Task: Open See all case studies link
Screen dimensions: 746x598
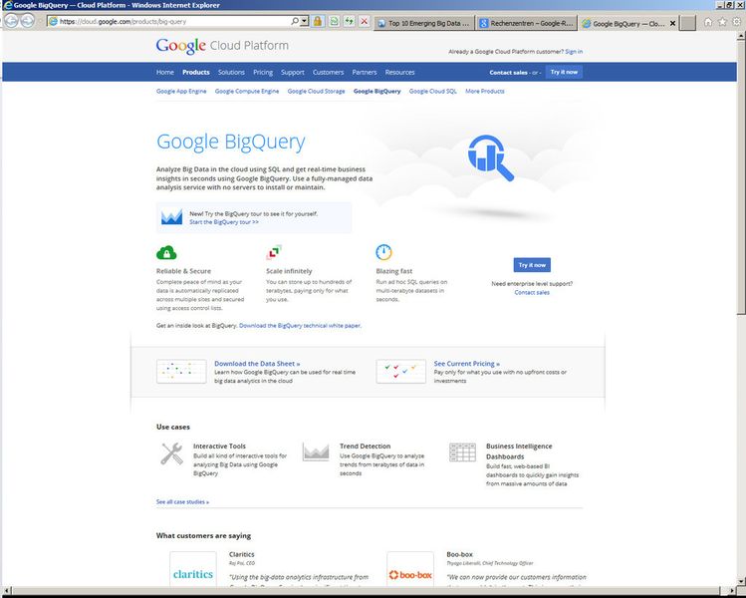Action: point(182,502)
